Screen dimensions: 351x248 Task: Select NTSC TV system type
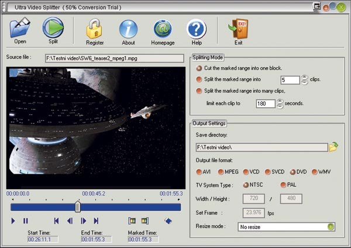[x=246, y=185]
